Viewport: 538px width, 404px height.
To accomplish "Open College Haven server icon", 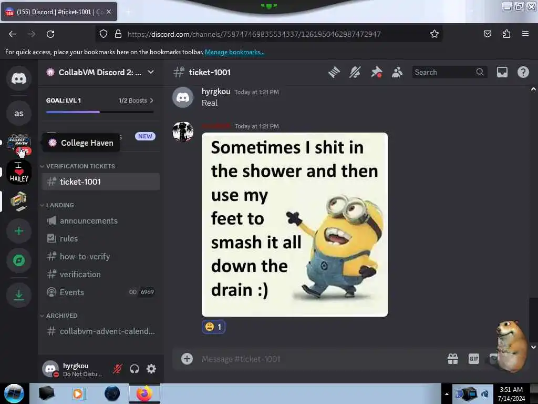I will click(19, 143).
